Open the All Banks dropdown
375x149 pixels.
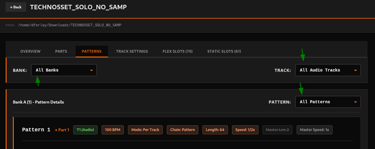tap(64, 70)
